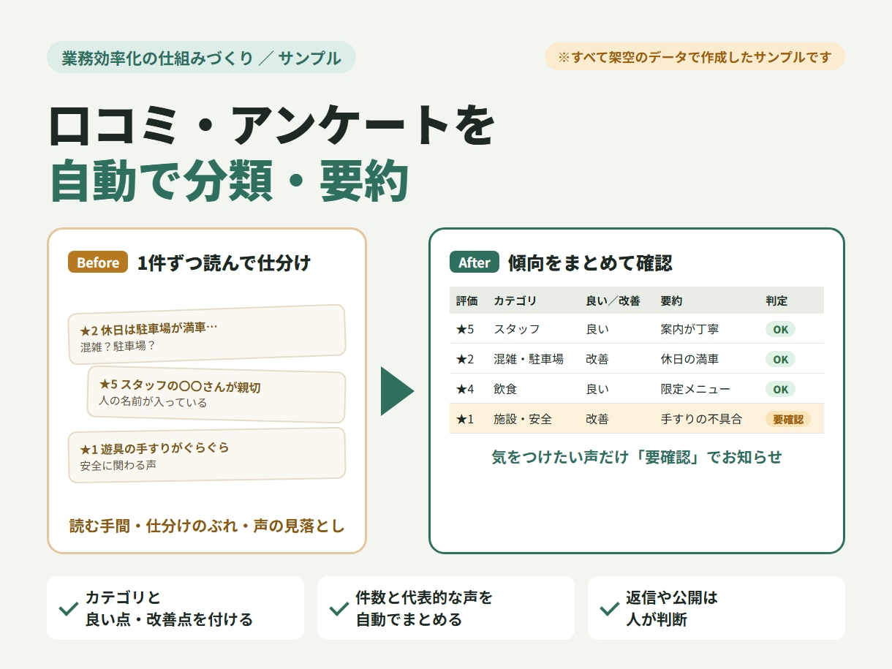Click the OK badge in the 飲食 row
Screen dimensions: 892x669
pyautogui.click(x=780, y=389)
